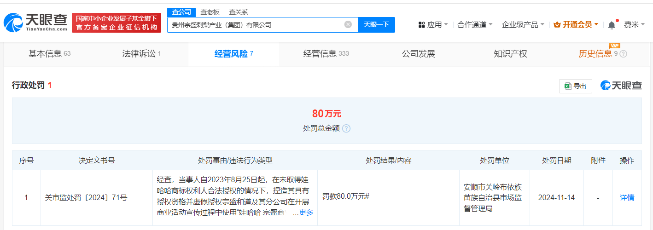Open the 应用 apps grid icon
The height and width of the screenshot is (230, 653).
421,25
